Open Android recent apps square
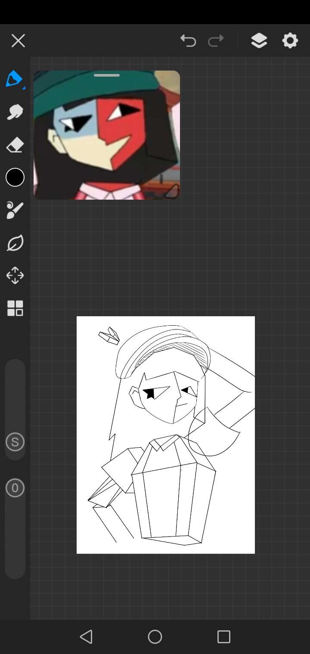This screenshot has width=310, height=654. coord(224,637)
